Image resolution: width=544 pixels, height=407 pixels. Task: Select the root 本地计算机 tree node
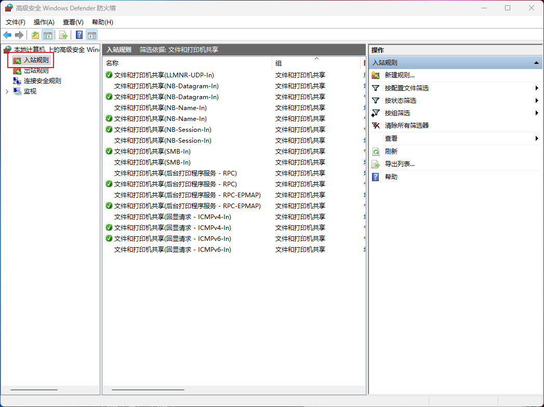(56, 50)
